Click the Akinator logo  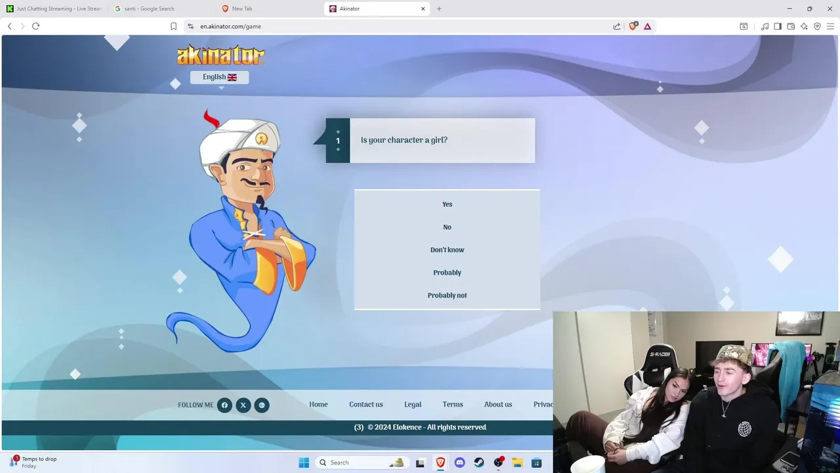pyautogui.click(x=220, y=55)
